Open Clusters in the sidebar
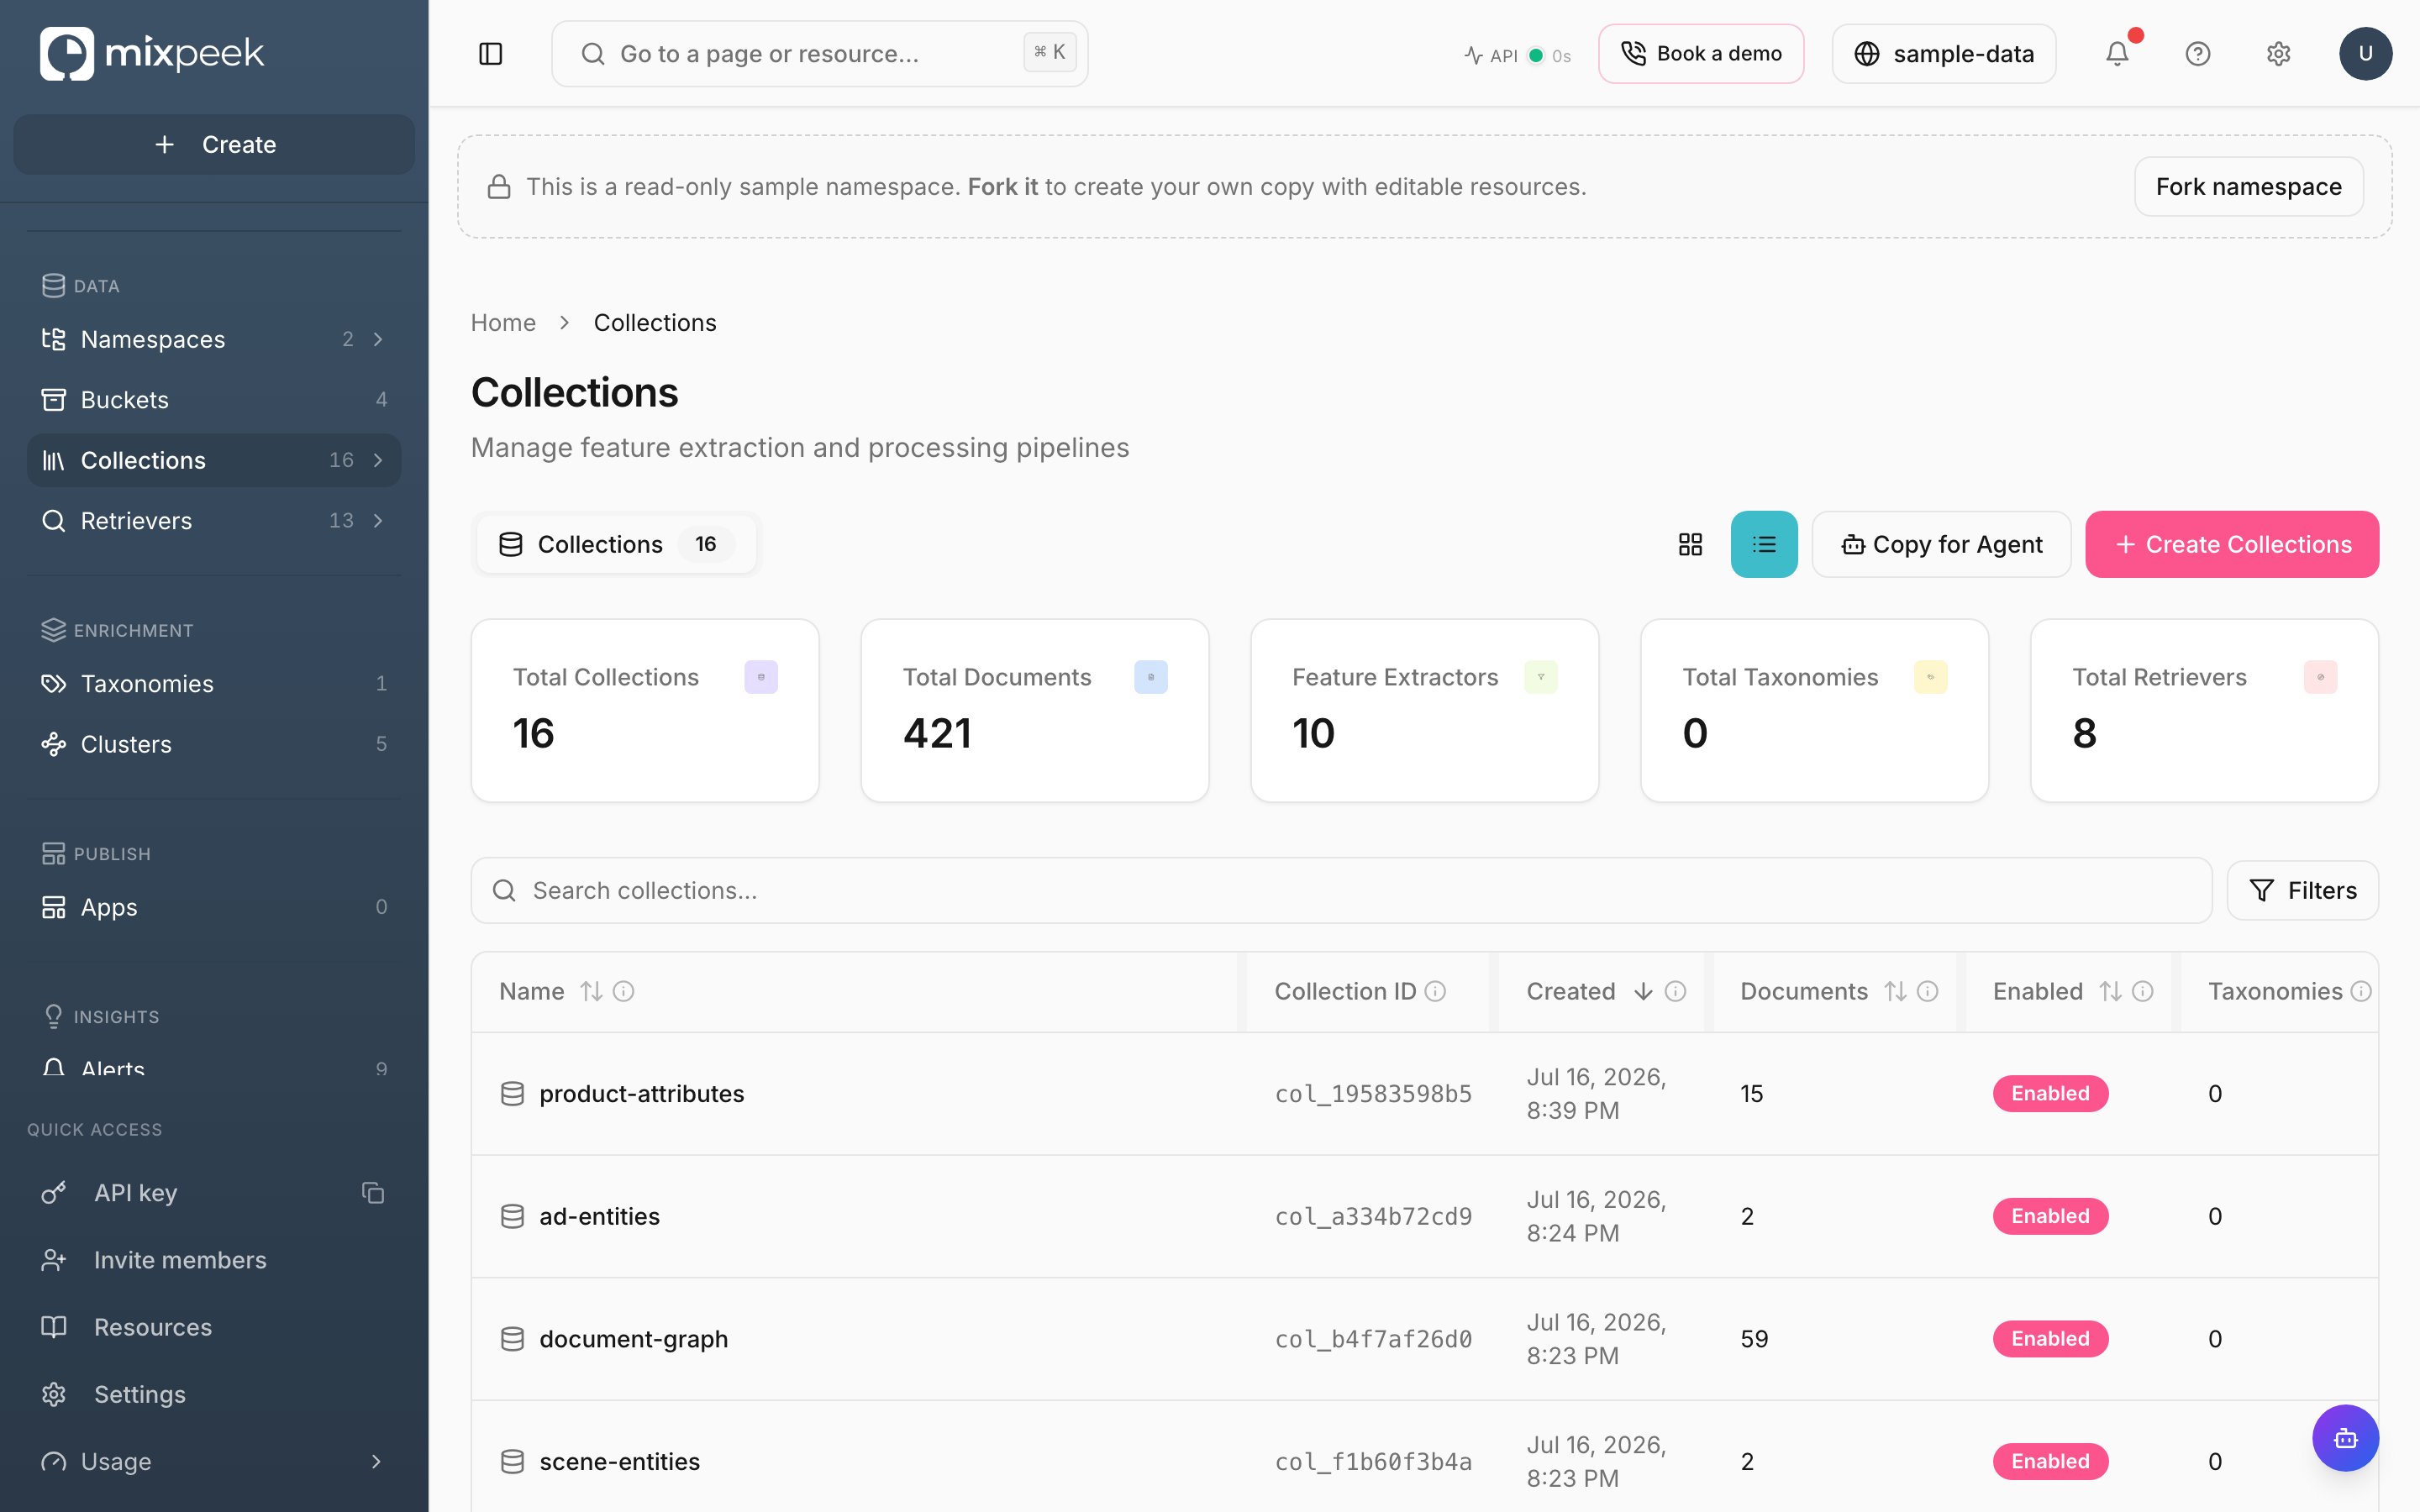This screenshot has width=2420, height=1512. [x=214, y=744]
